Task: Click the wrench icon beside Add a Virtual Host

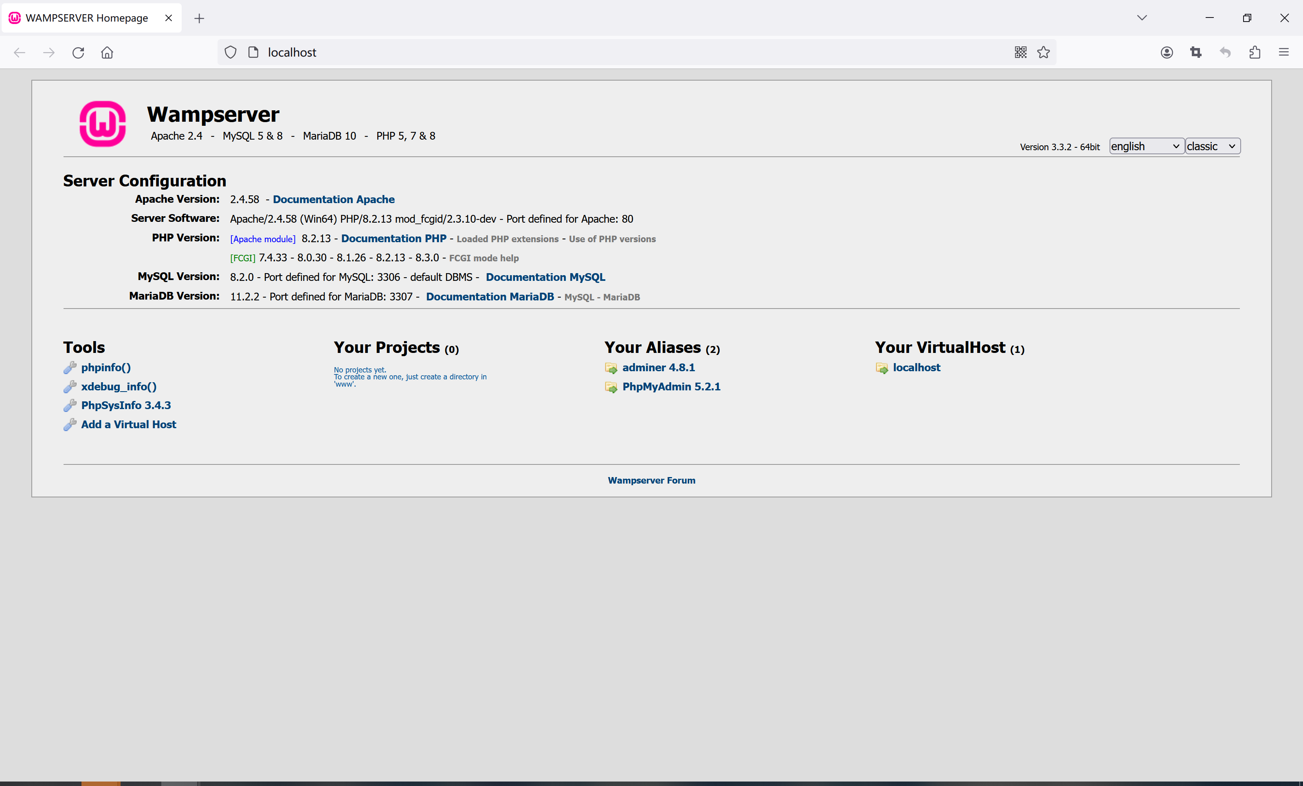Action: point(70,425)
